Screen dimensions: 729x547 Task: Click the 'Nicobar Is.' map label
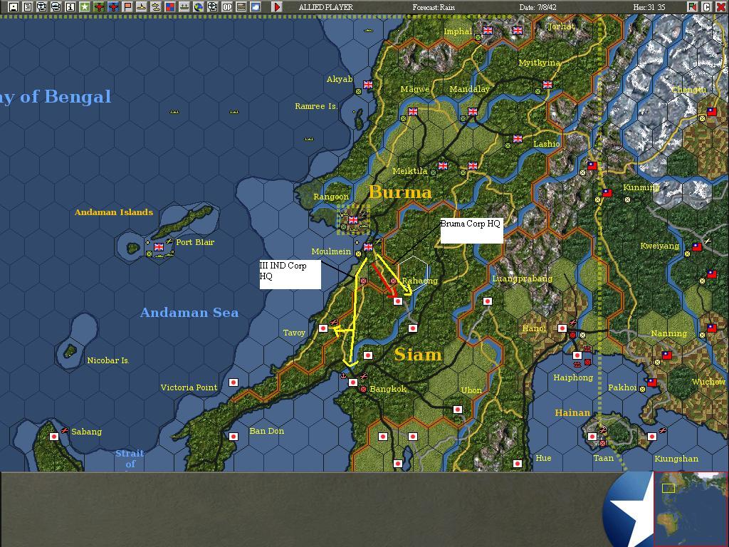pos(108,360)
